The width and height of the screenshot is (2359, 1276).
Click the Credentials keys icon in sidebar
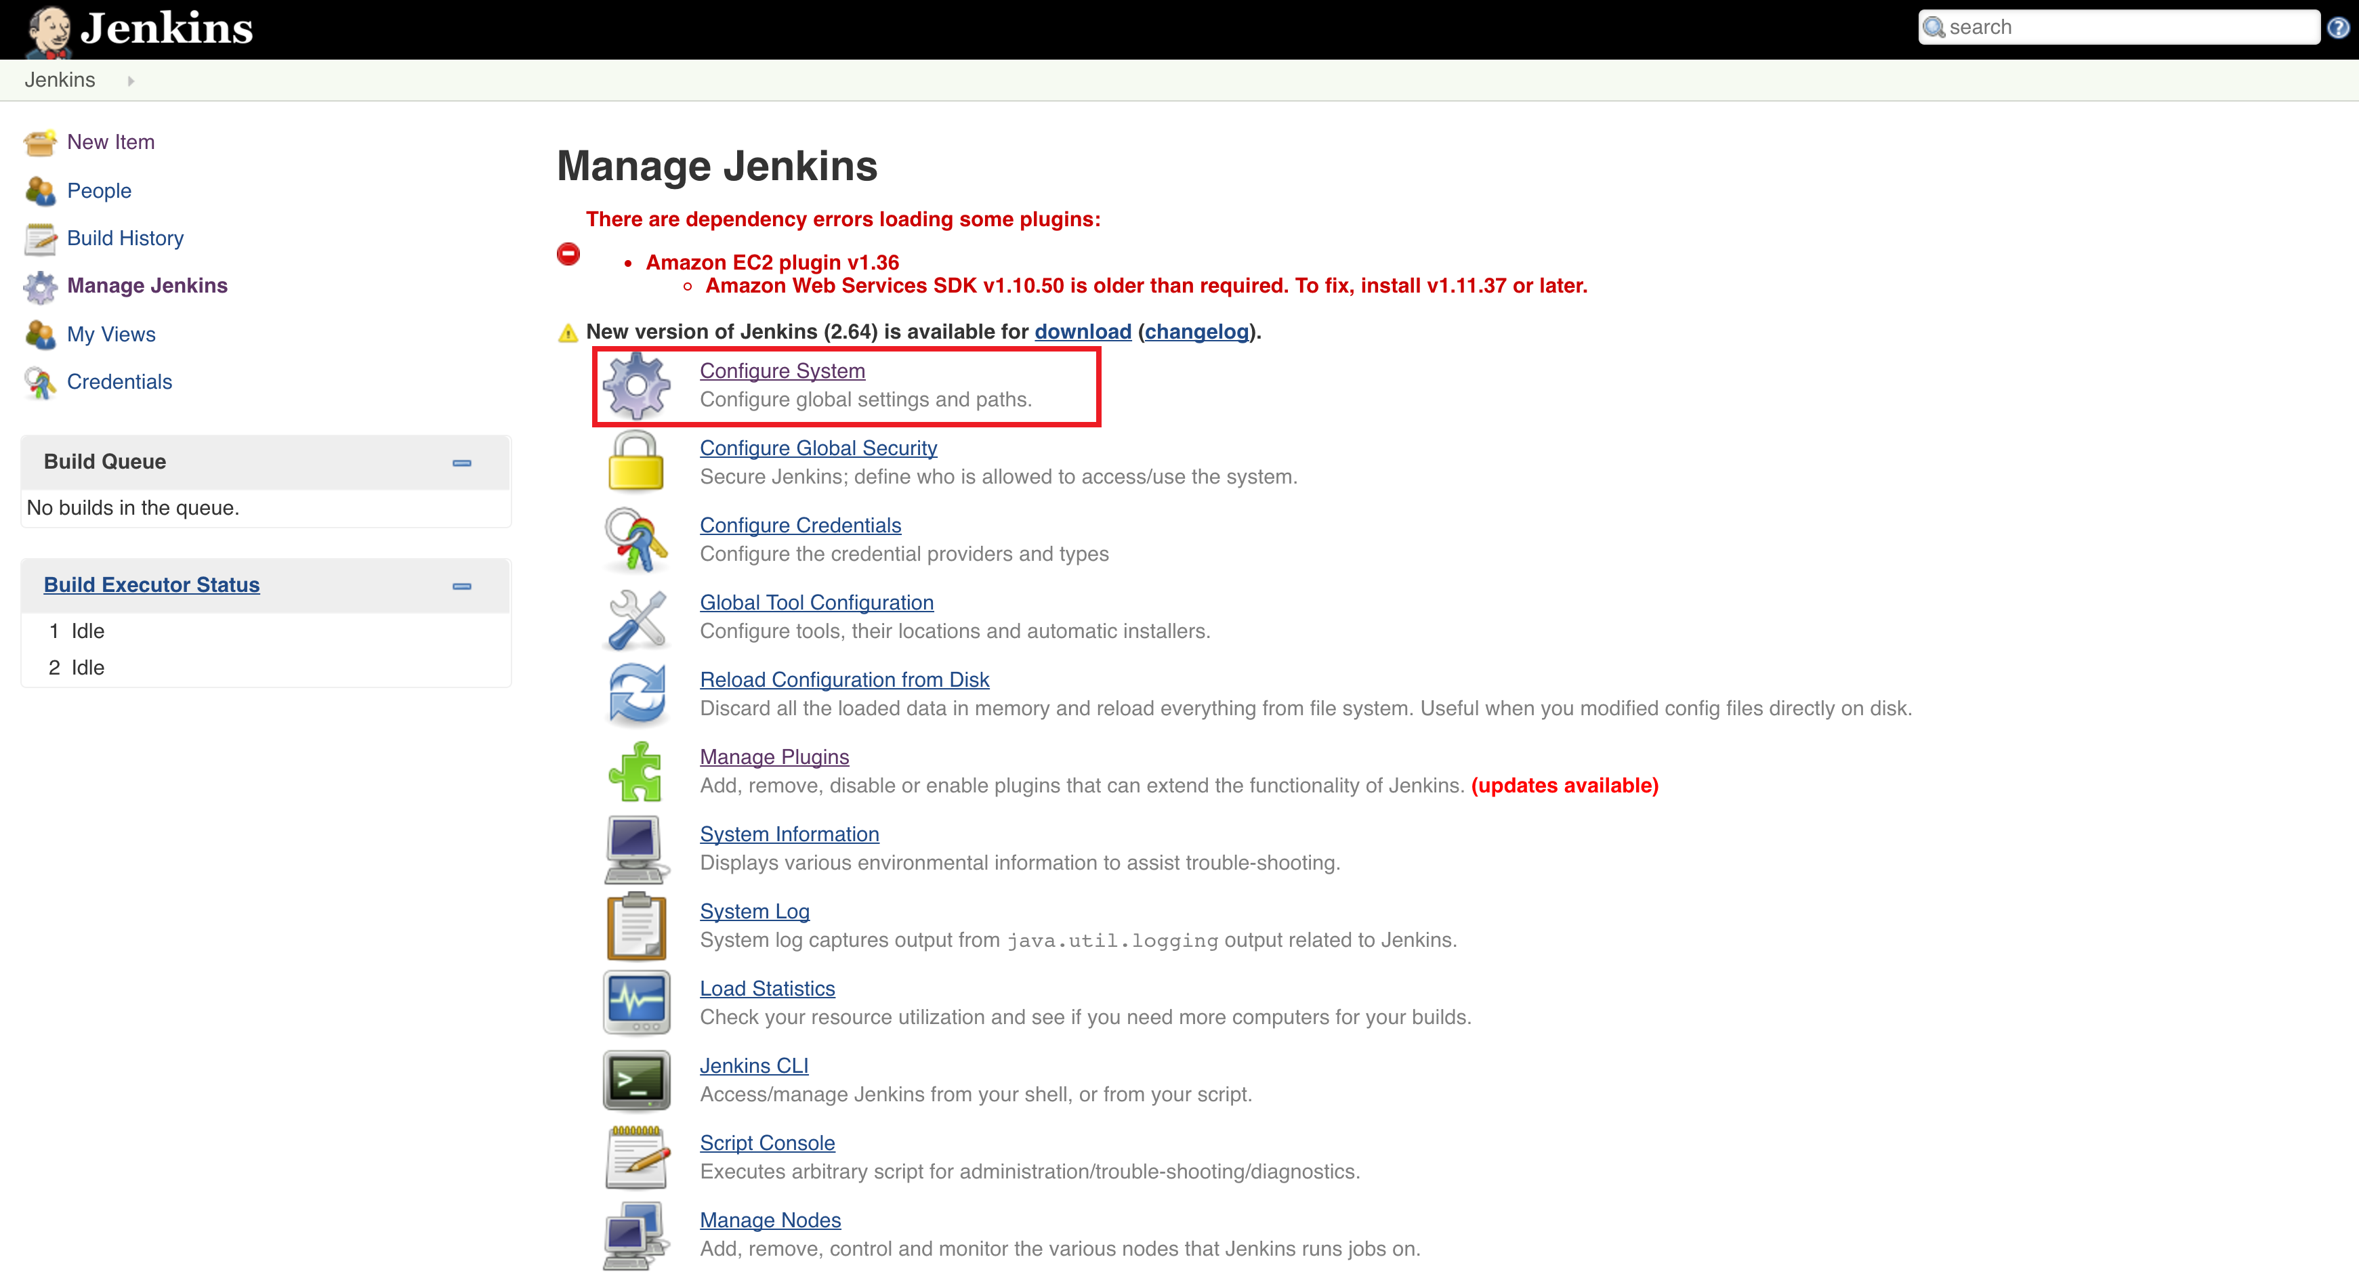tap(40, 383)
